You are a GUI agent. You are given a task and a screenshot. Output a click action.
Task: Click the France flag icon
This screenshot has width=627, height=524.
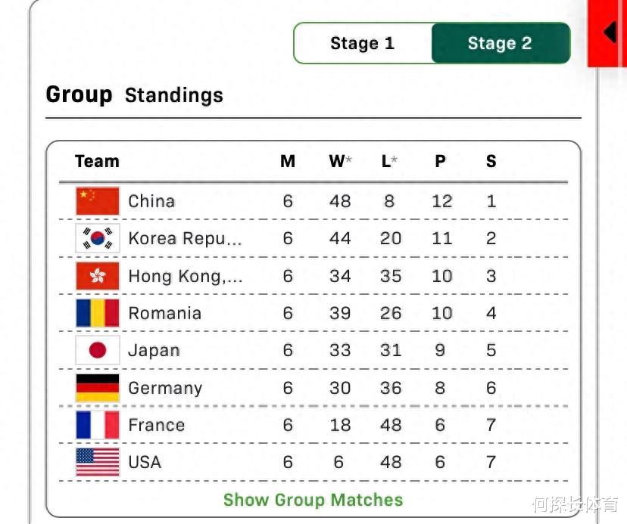[x=98, y=425]
